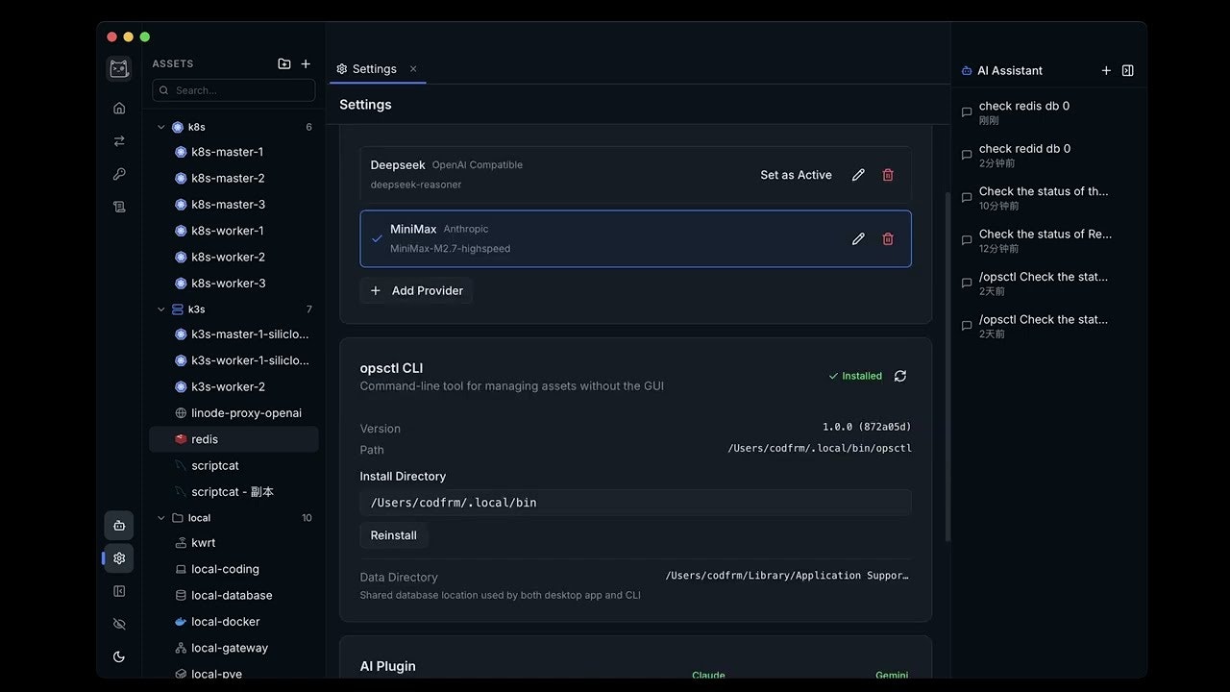The width and height of the screenshot is (1230, 692).
Task: Start new AI Assistant conversation
Action: click(1106, 70)
